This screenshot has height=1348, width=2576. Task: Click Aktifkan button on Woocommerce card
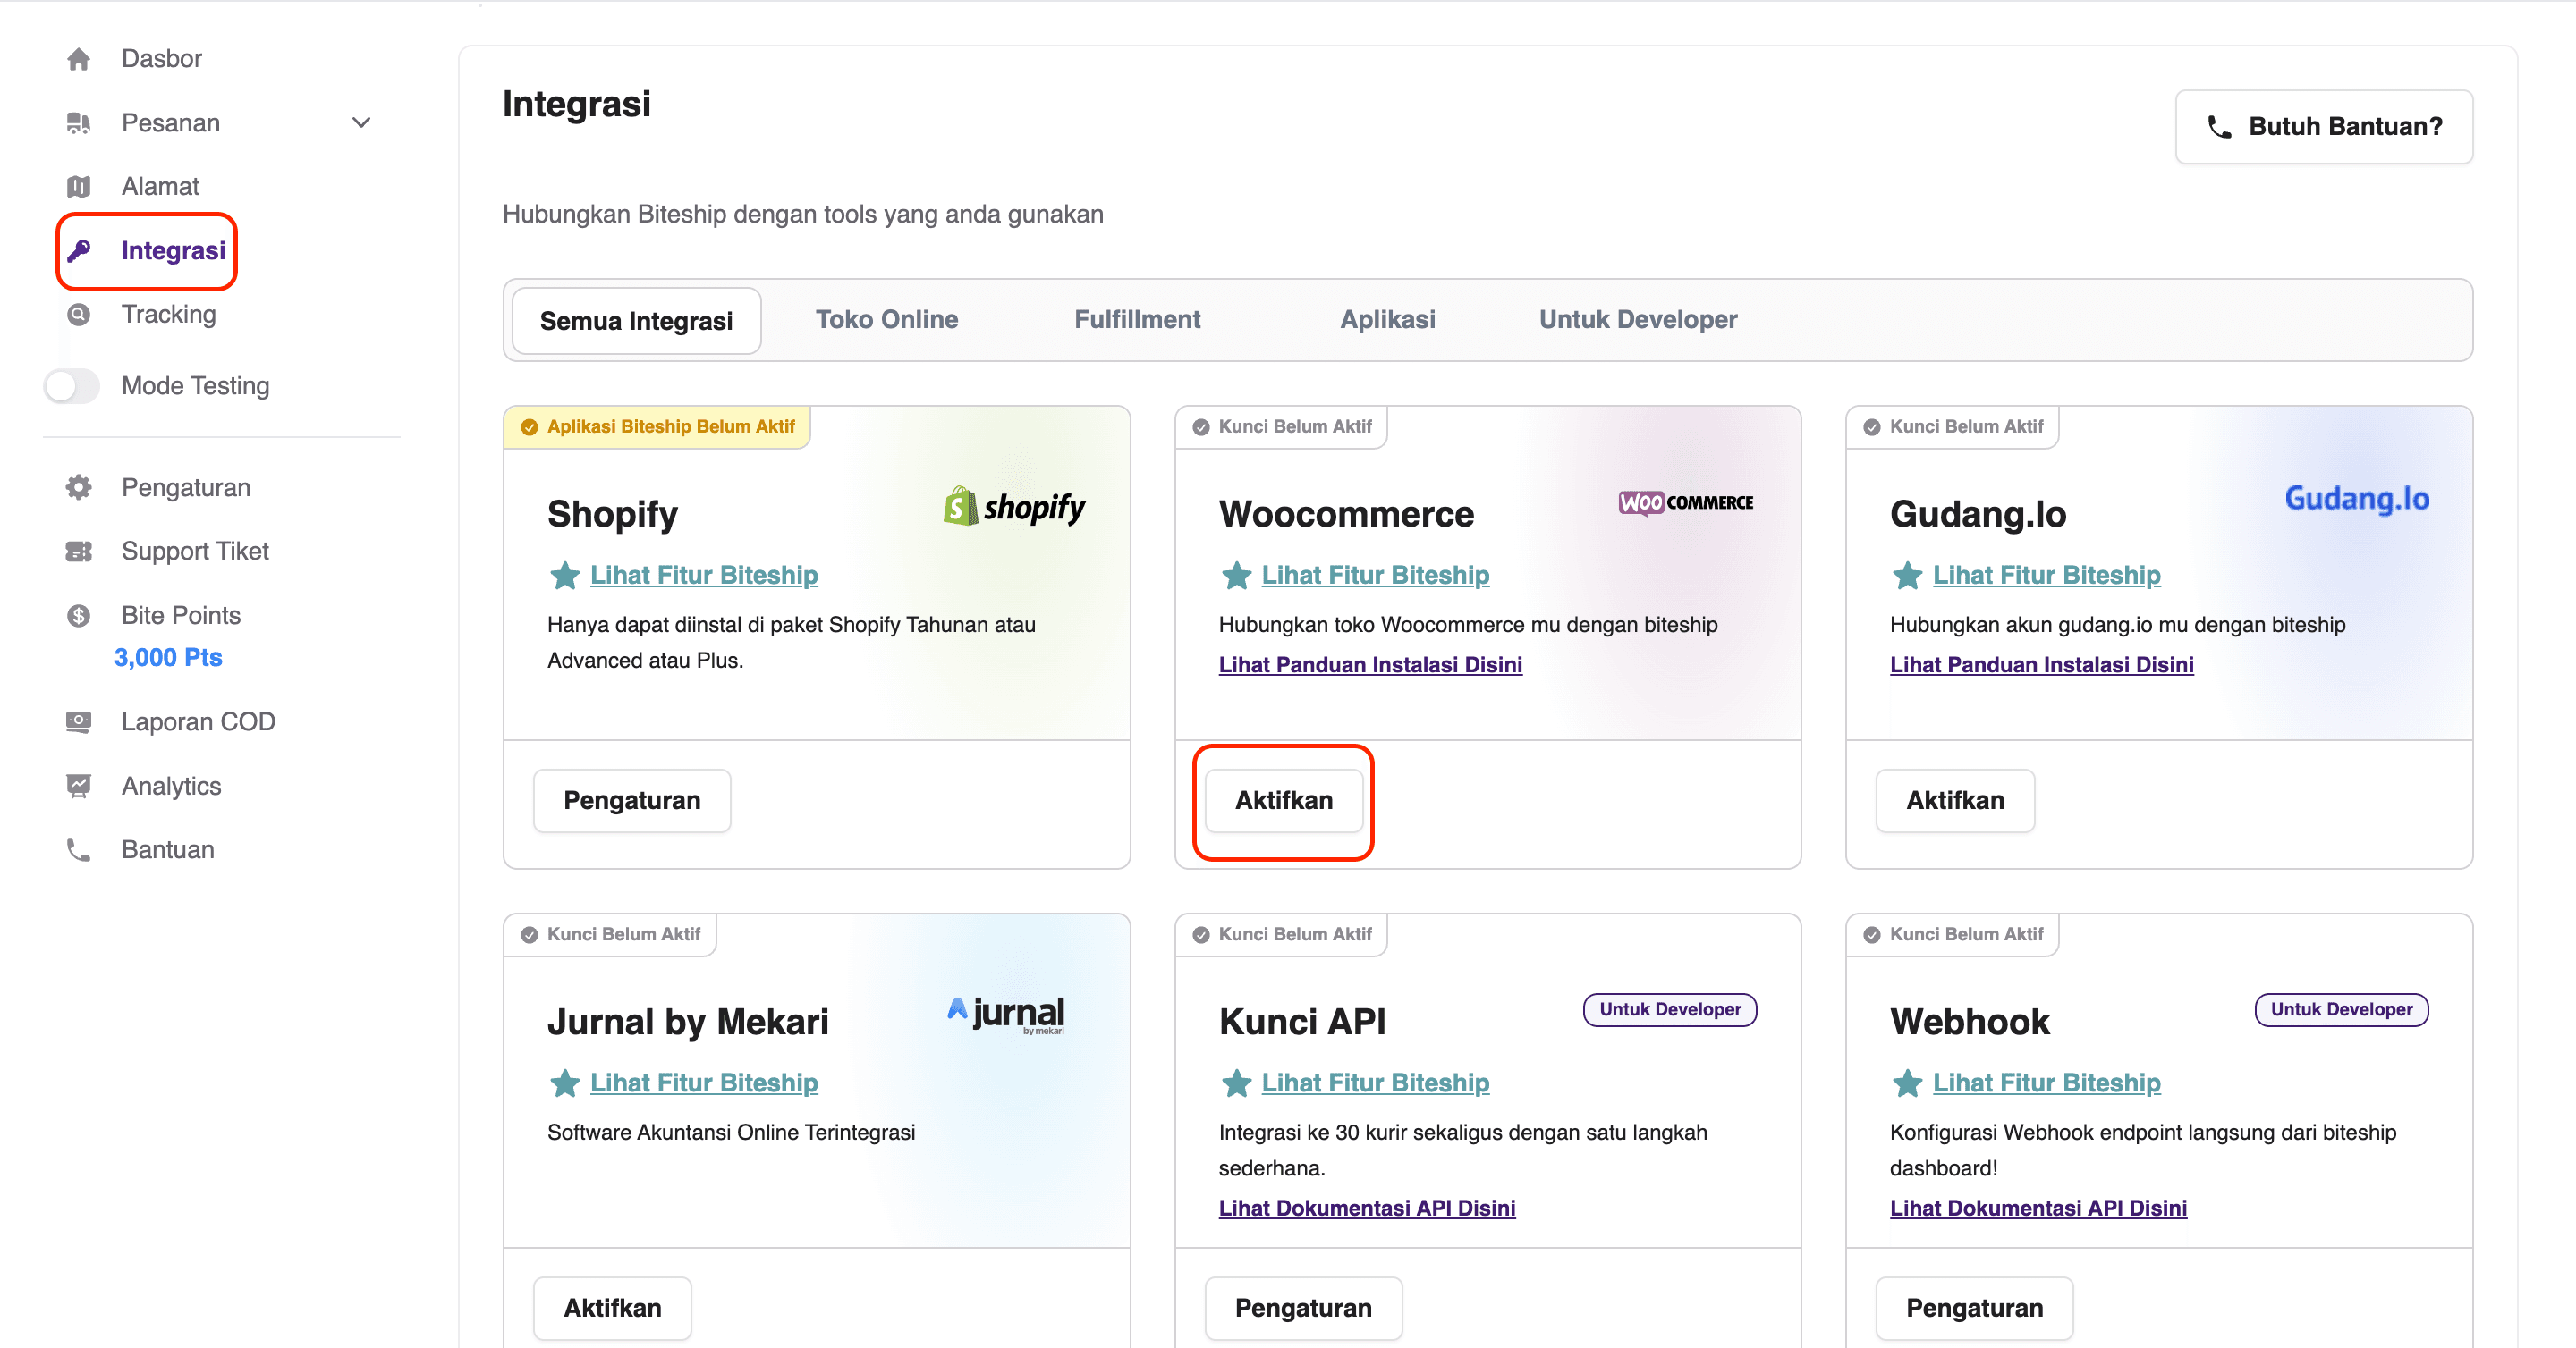[1283, 800]
